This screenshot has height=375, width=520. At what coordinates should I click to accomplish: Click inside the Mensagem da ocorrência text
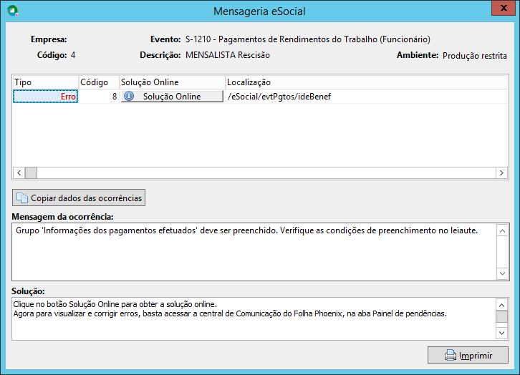tap(246, 230)
